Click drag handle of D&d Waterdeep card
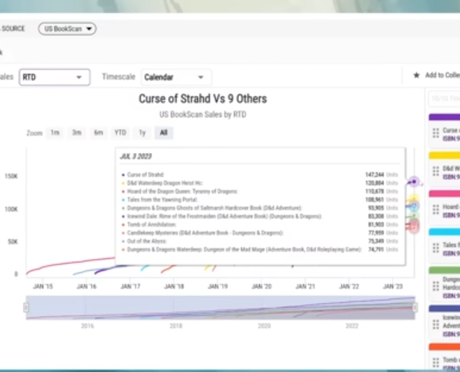The height and width of the screenshot is (372, 460). [x=436, y=171]
